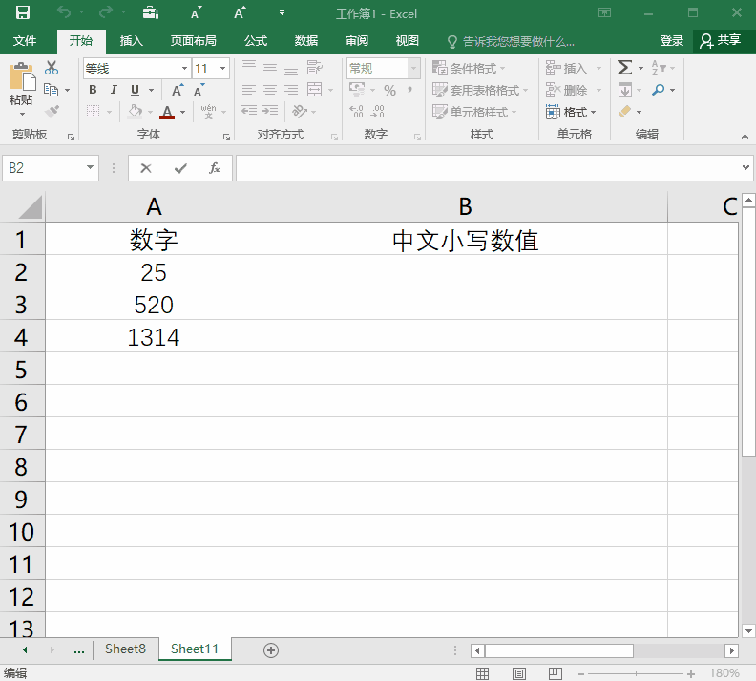The height and width of the screenshot is (681, 756).
Task: Open the font size dropdown
Action: tap(222, 69)
